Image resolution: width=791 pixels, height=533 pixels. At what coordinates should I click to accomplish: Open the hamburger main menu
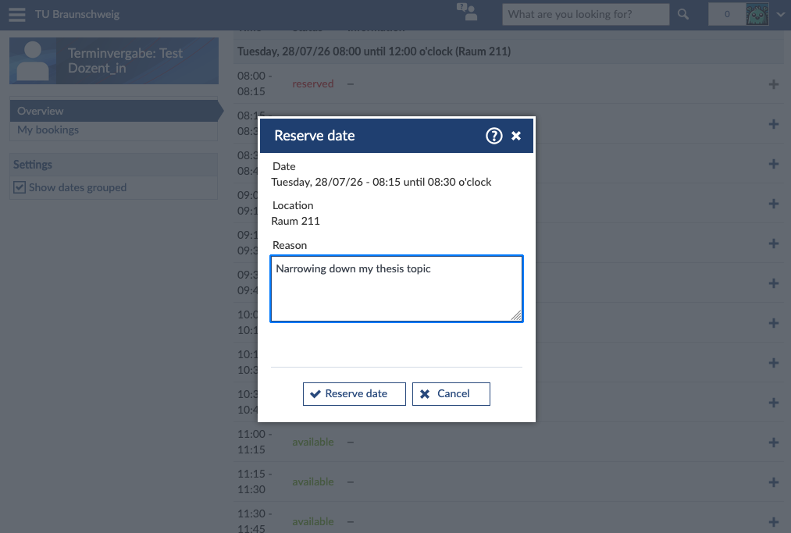16,14
